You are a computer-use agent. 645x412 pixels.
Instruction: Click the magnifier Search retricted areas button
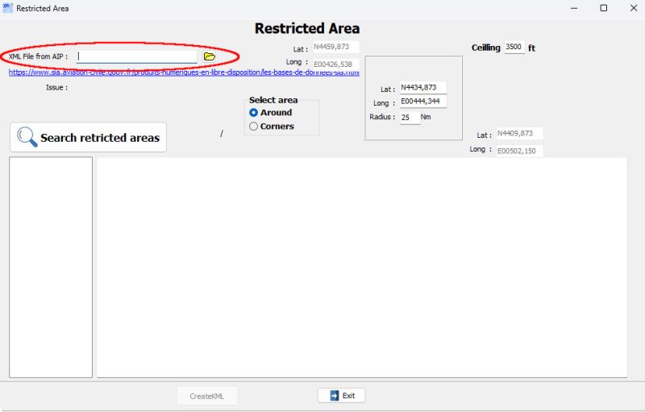(x=88, y=137)
